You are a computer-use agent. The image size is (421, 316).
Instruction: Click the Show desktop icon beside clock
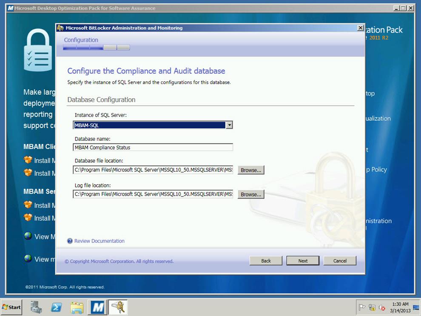click(x=416, y=307)
